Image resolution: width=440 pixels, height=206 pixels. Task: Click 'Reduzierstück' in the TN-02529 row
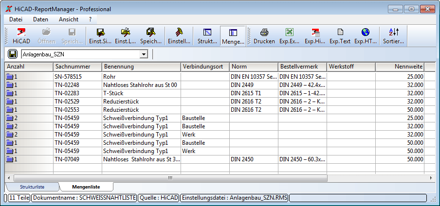pyautogui.click(x=141, y=102)
